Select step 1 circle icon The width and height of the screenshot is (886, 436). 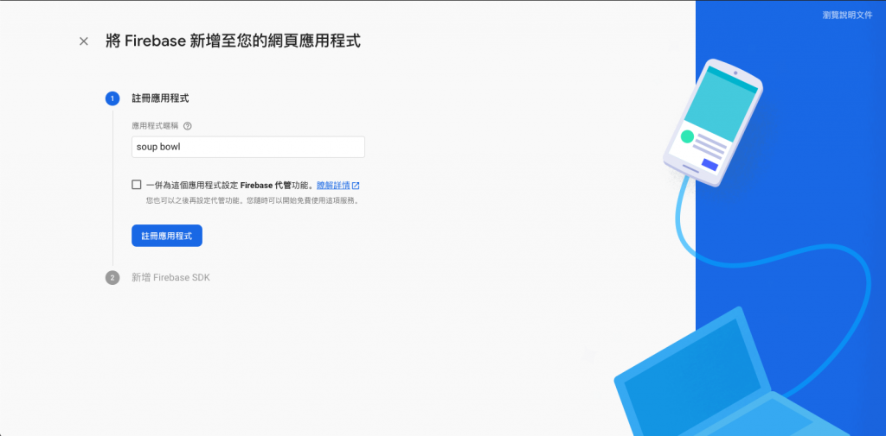pyautogui.click(x=112, y=98)
